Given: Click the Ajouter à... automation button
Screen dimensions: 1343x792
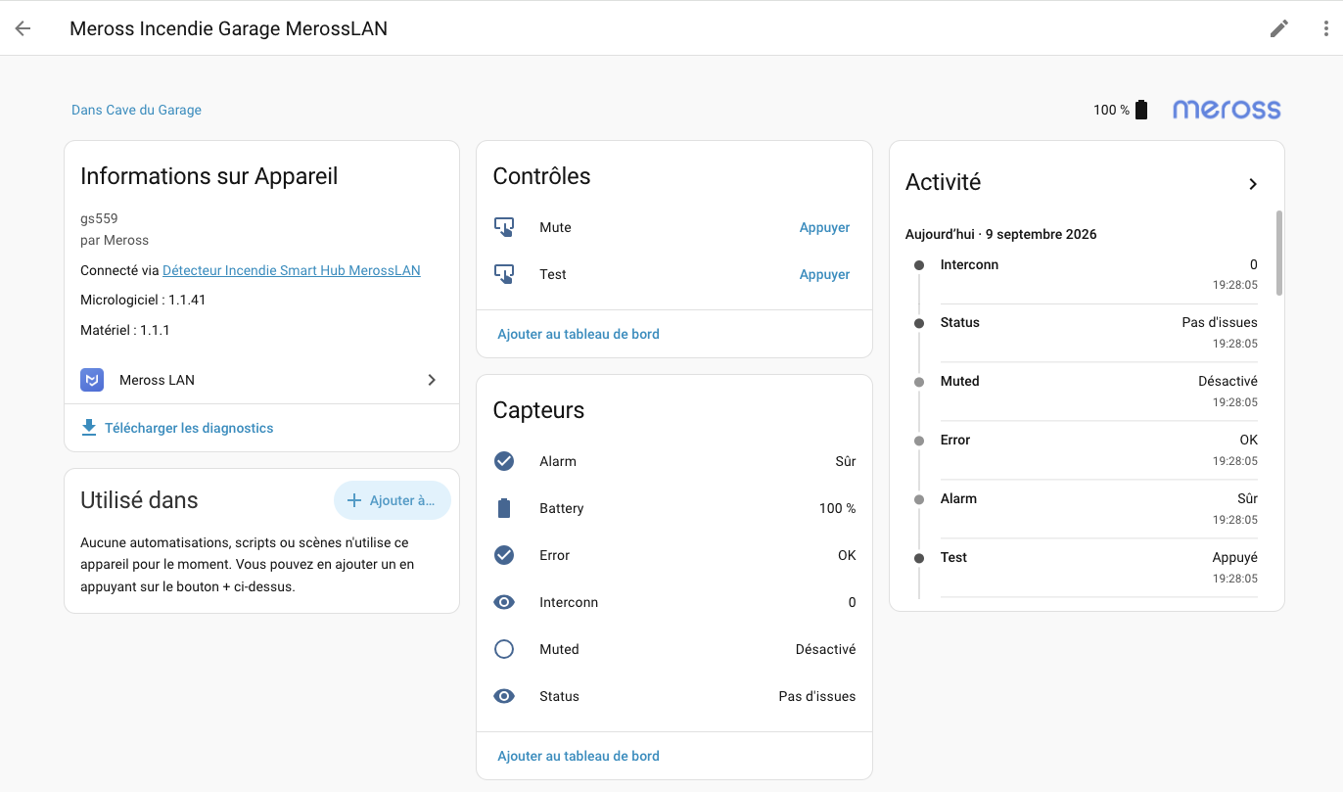Looking at the screenshot, I should click(392, 500).
